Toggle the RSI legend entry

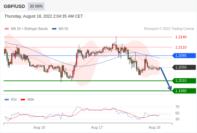point(11,100)
